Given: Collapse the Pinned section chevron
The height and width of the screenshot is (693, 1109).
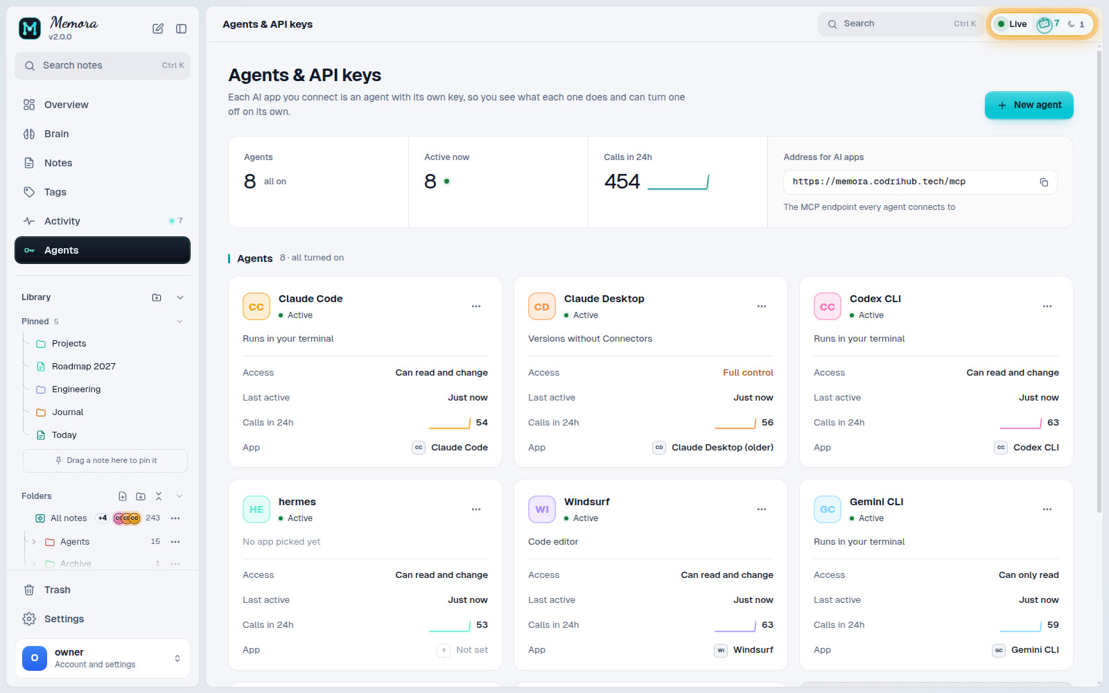Looking at the screenshot, I should pos(180,322).
